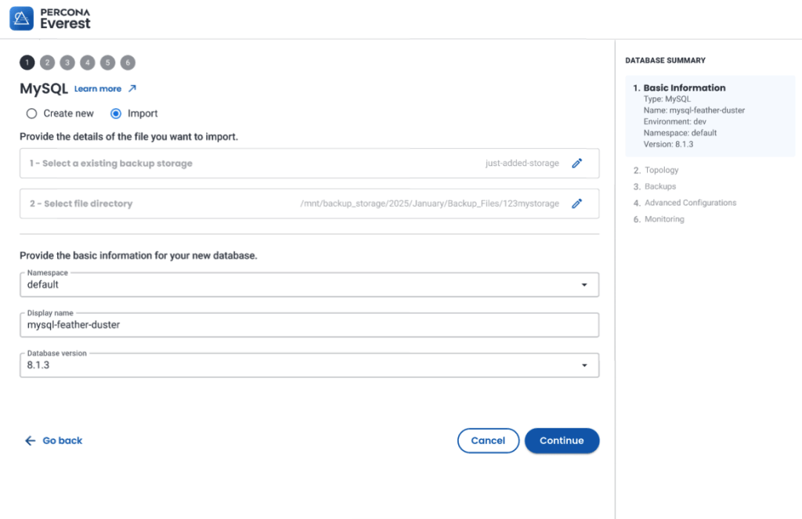Jump to step 2 circle

pyautogui.click(x=48, y=63)
